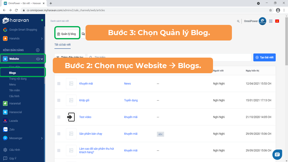Check the Khuyến mãi article checkbox

59,84
